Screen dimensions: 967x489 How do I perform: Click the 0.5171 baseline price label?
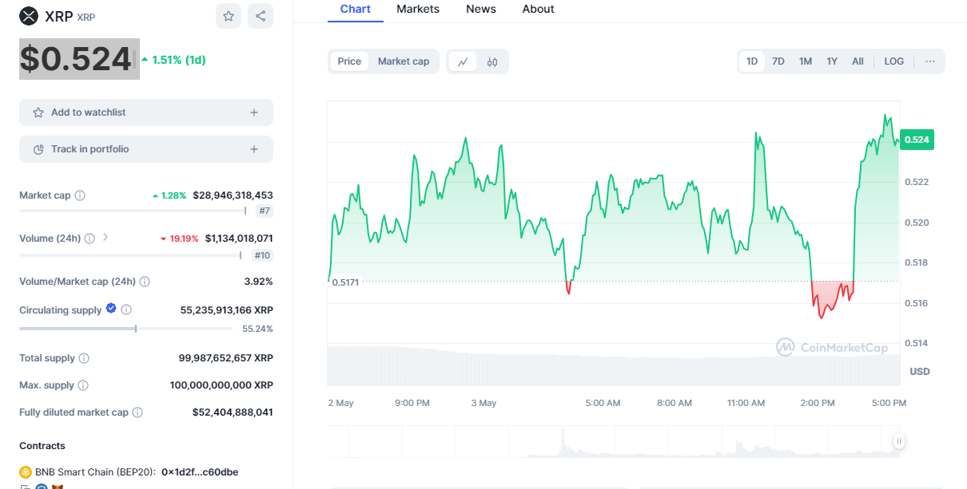(344, 282)
